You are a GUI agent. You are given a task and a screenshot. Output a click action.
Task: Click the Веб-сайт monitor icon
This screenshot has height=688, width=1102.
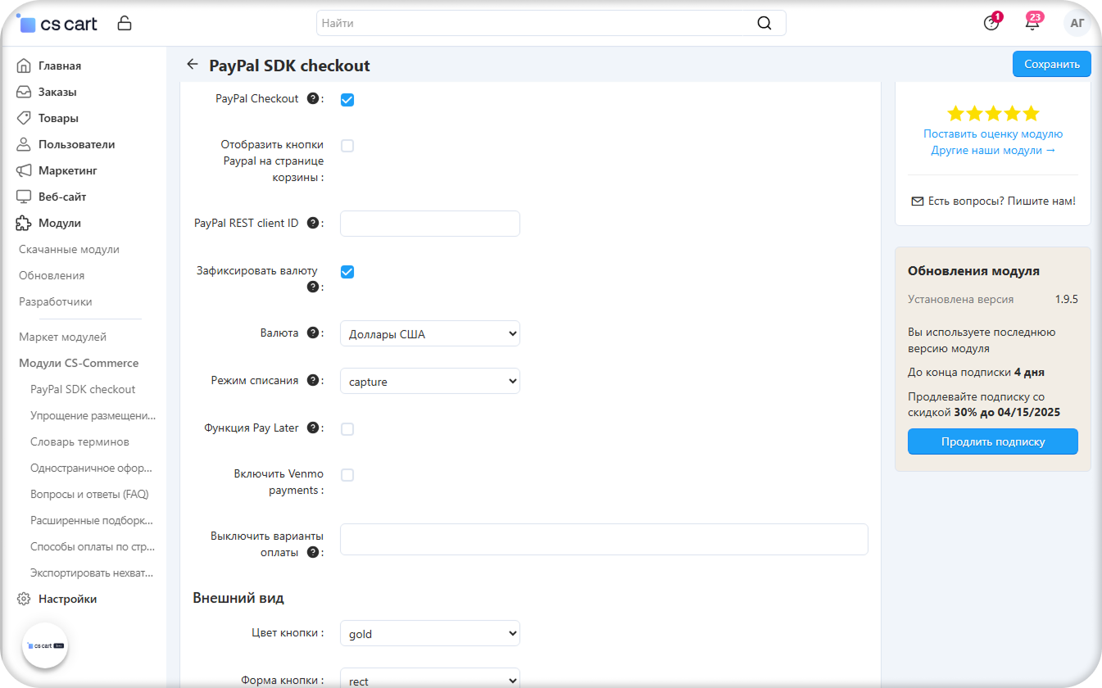click(x=24, y=197)
